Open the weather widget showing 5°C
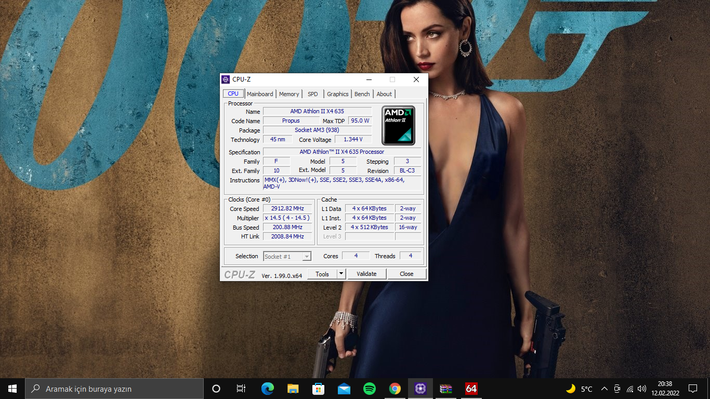Image resolution: width=710 pixels, height=399 pixels. click(579, 389)
